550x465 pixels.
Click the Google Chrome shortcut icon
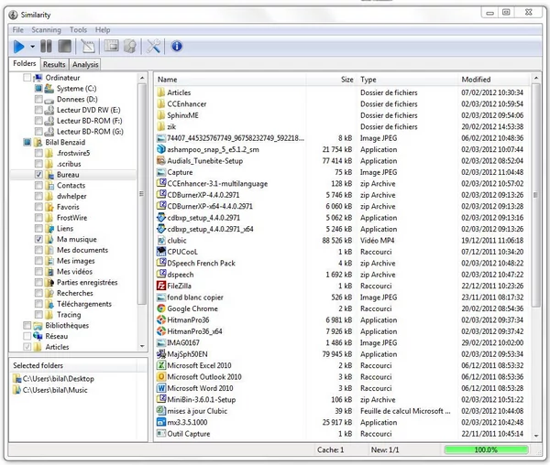coord(161,308)
